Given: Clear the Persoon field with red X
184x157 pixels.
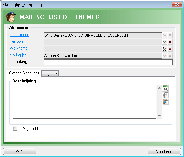Looking at the screenshot, I should [170, 42].
